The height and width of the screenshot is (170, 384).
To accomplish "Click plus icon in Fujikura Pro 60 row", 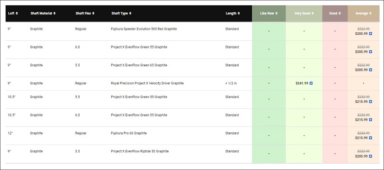I will (370, 138).
